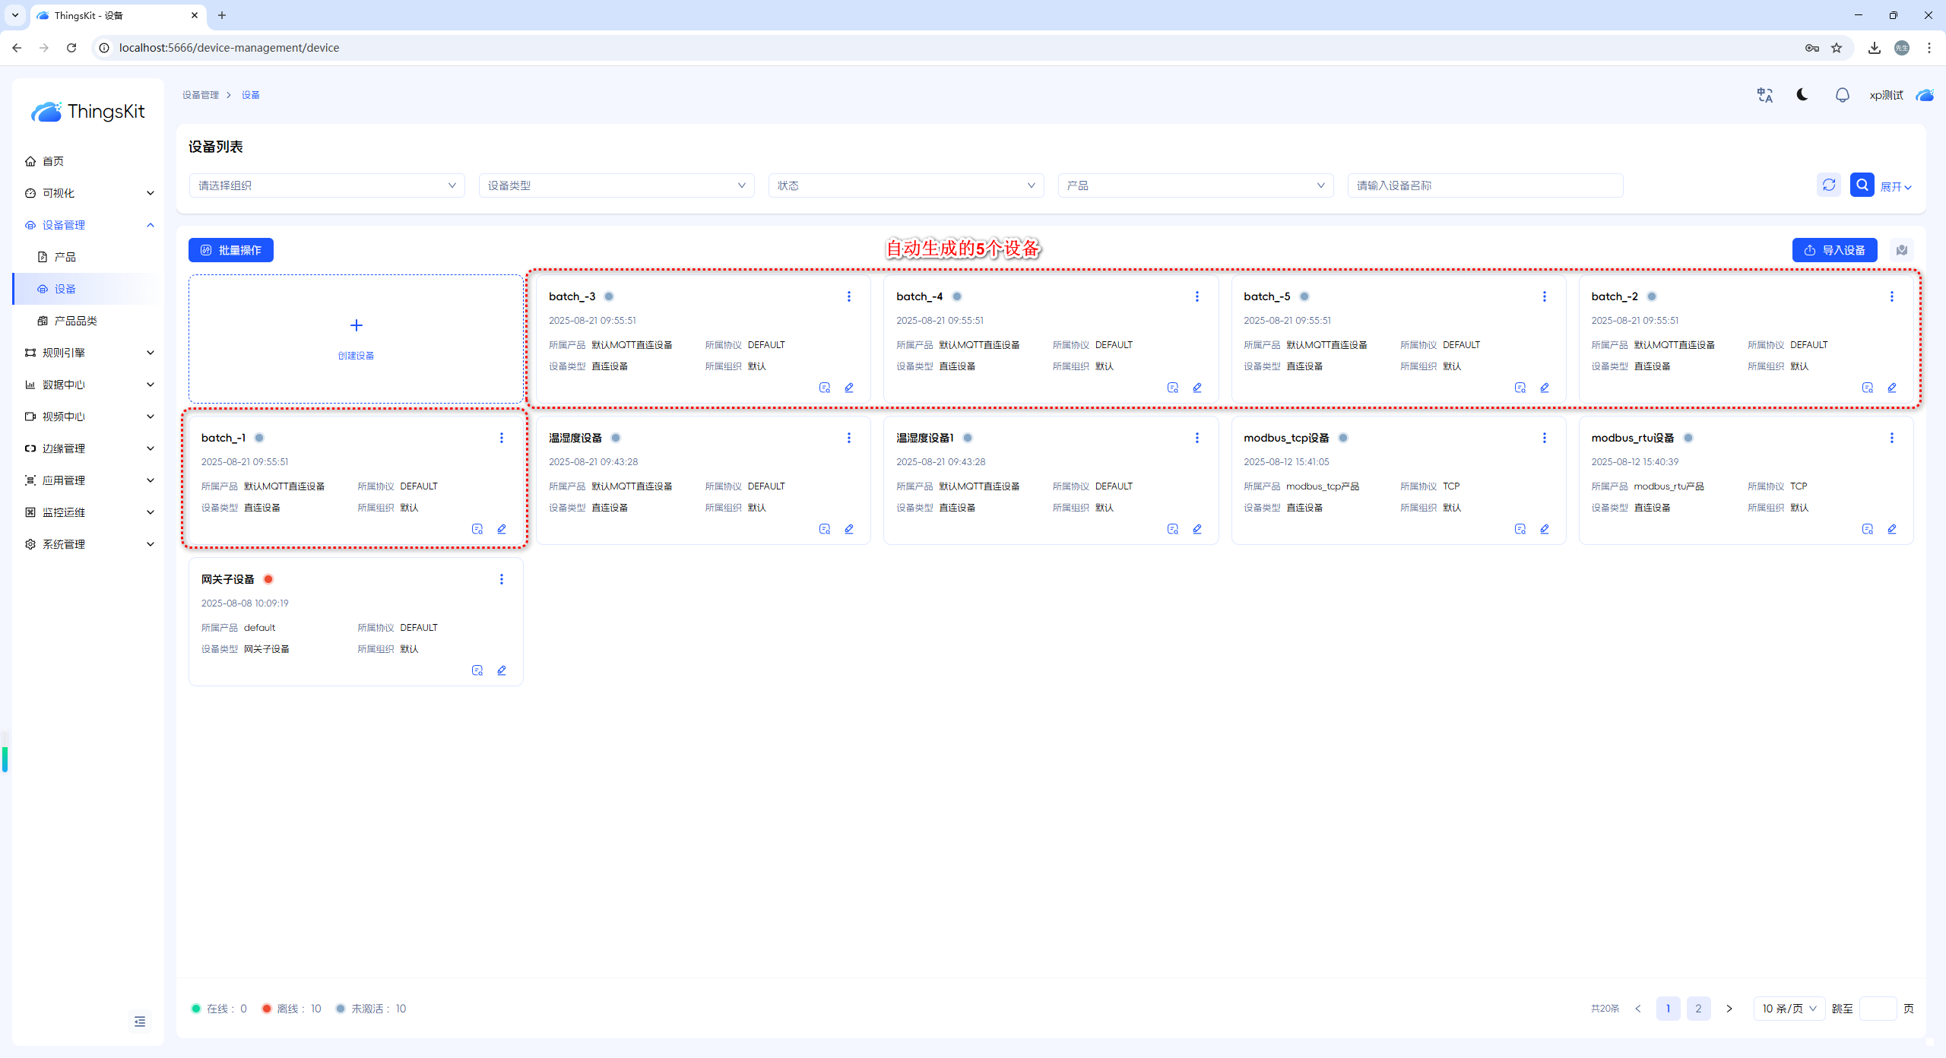
Task: Toggle dark mode with the moon icon
Action: click(x=1802, y=95)
